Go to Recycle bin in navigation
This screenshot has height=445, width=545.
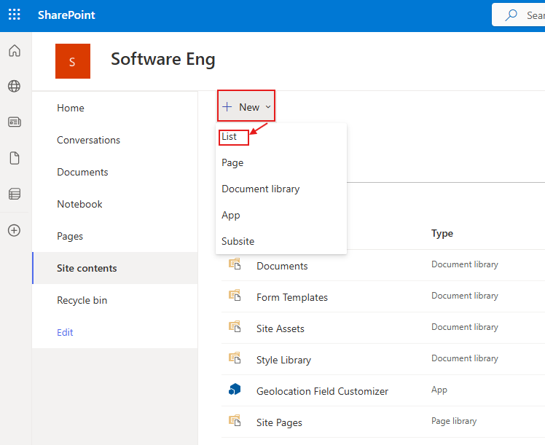click(x=82, y=300)
